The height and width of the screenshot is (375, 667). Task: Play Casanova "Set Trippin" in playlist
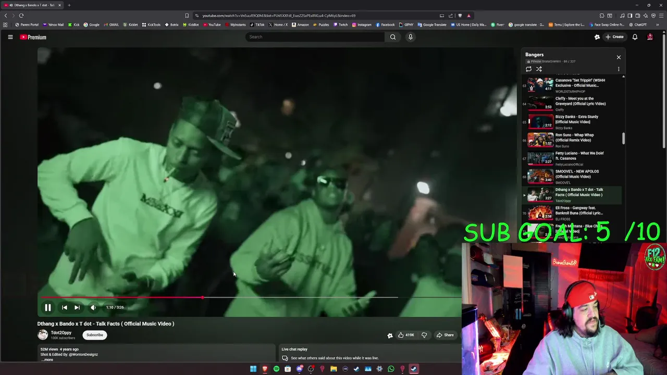(x=572, y=85)
